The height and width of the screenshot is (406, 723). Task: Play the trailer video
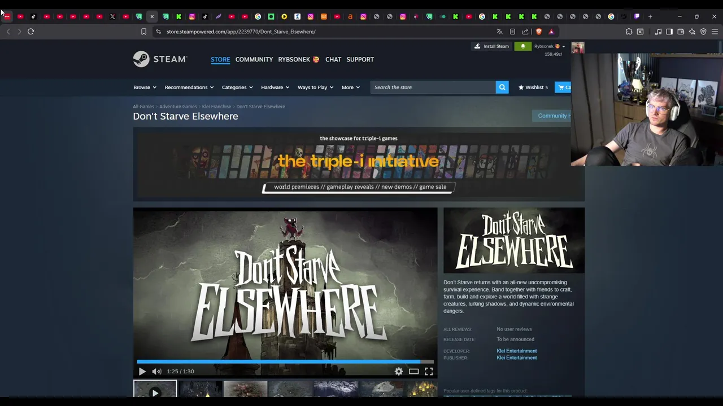[142, 371]
